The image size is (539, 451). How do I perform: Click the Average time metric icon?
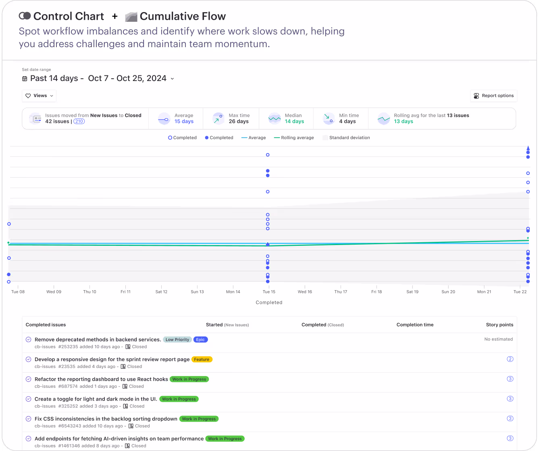(x=164, y=119)
